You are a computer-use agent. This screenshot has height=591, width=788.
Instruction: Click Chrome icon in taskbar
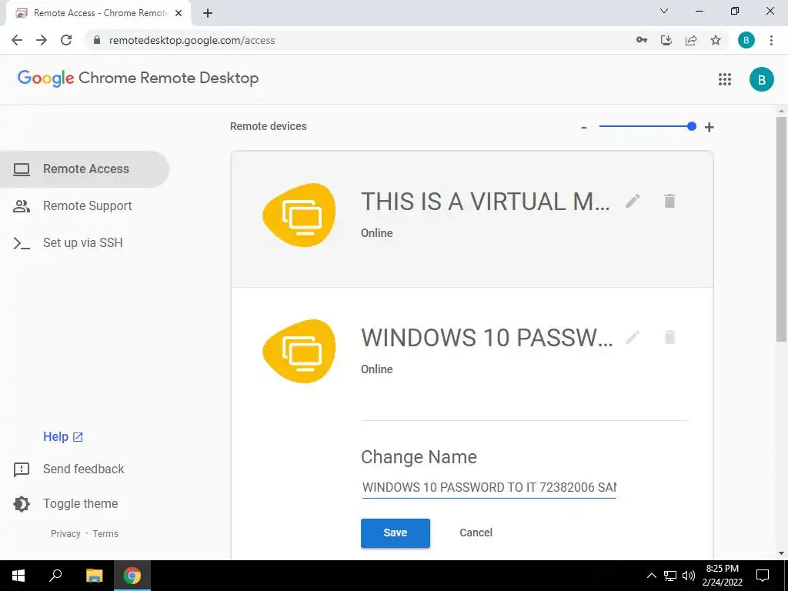click(x=132, y=576)
